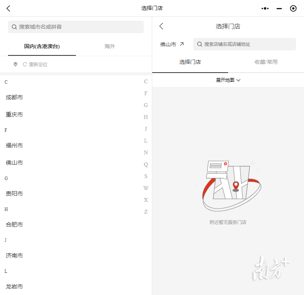Click the city name search field

(76, 27)
